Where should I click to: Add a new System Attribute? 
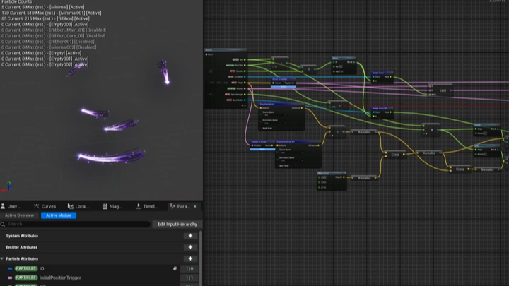(190, 236)
